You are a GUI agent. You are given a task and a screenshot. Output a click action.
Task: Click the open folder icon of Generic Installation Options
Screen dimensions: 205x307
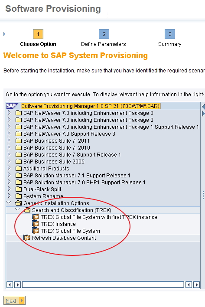pos(19,203)
